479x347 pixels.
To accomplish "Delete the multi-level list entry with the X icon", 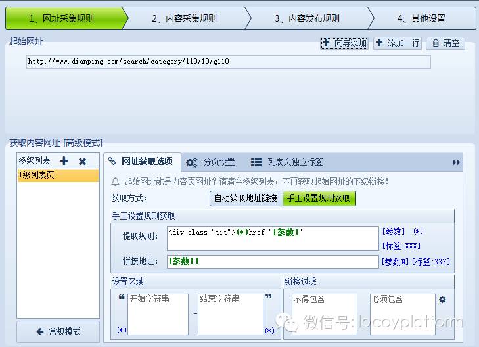I will pyautogui.click(x=82, y=161).
